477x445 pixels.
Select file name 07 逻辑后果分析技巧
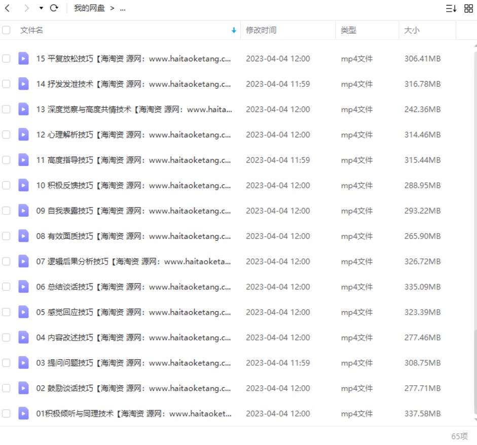[x=133, y=262]
